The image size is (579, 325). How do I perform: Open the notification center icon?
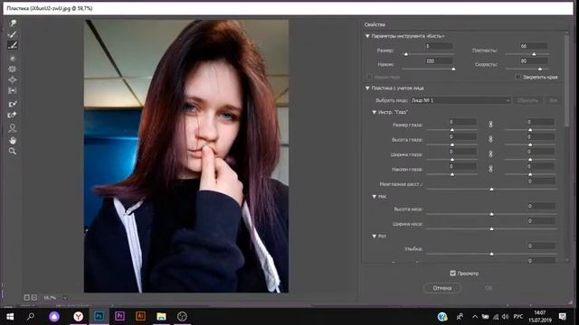tap(563, 317)
